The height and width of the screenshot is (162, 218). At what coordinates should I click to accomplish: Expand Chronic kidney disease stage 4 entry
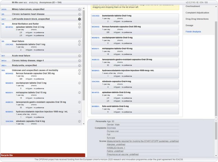(x=79, y=61)
